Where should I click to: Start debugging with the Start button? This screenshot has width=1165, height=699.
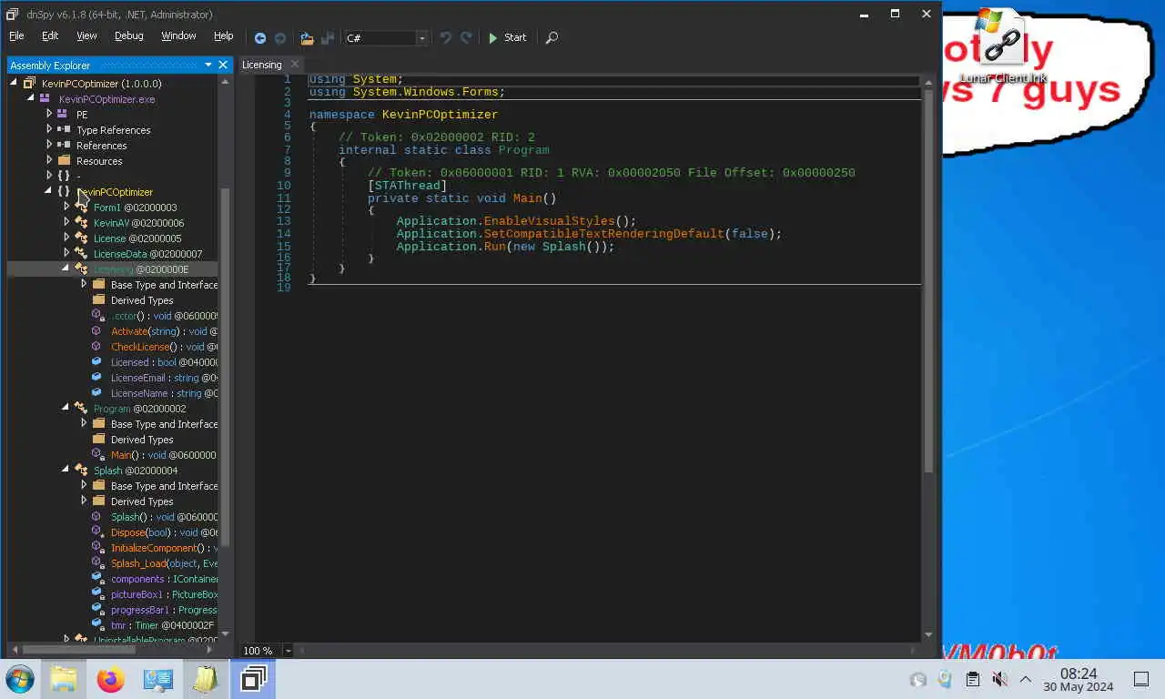507,37
